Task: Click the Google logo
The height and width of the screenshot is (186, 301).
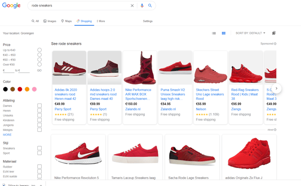Action: 11,5
